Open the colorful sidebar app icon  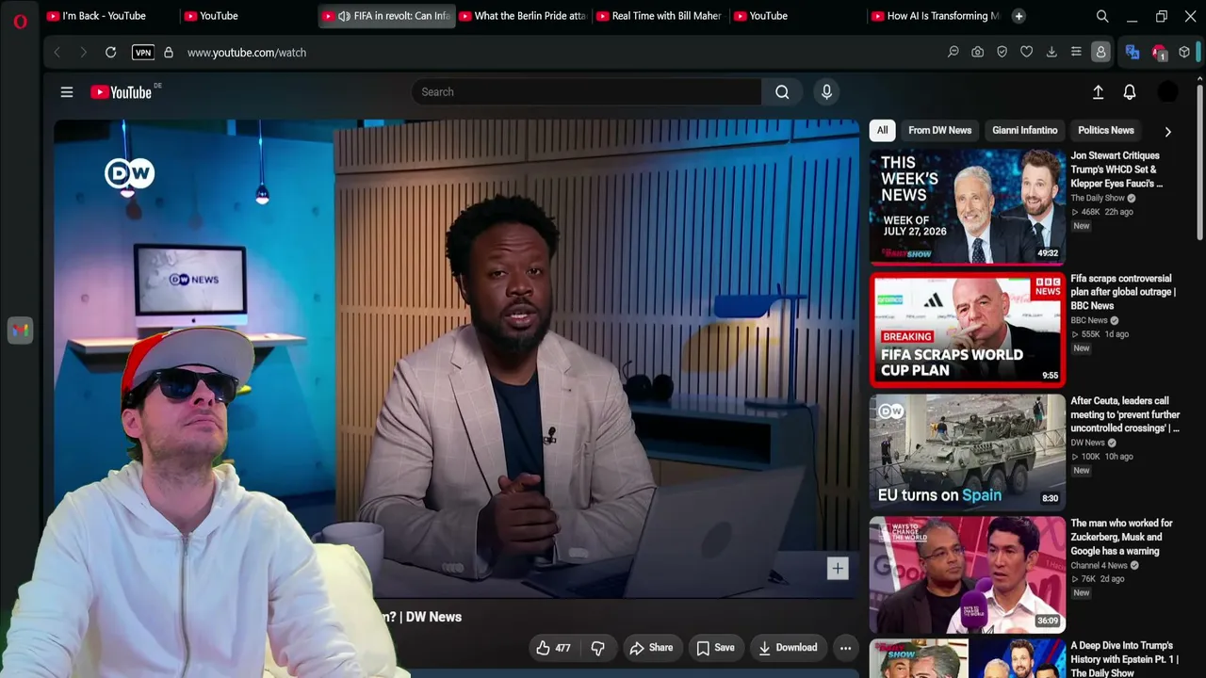click(x=20, y=330)
